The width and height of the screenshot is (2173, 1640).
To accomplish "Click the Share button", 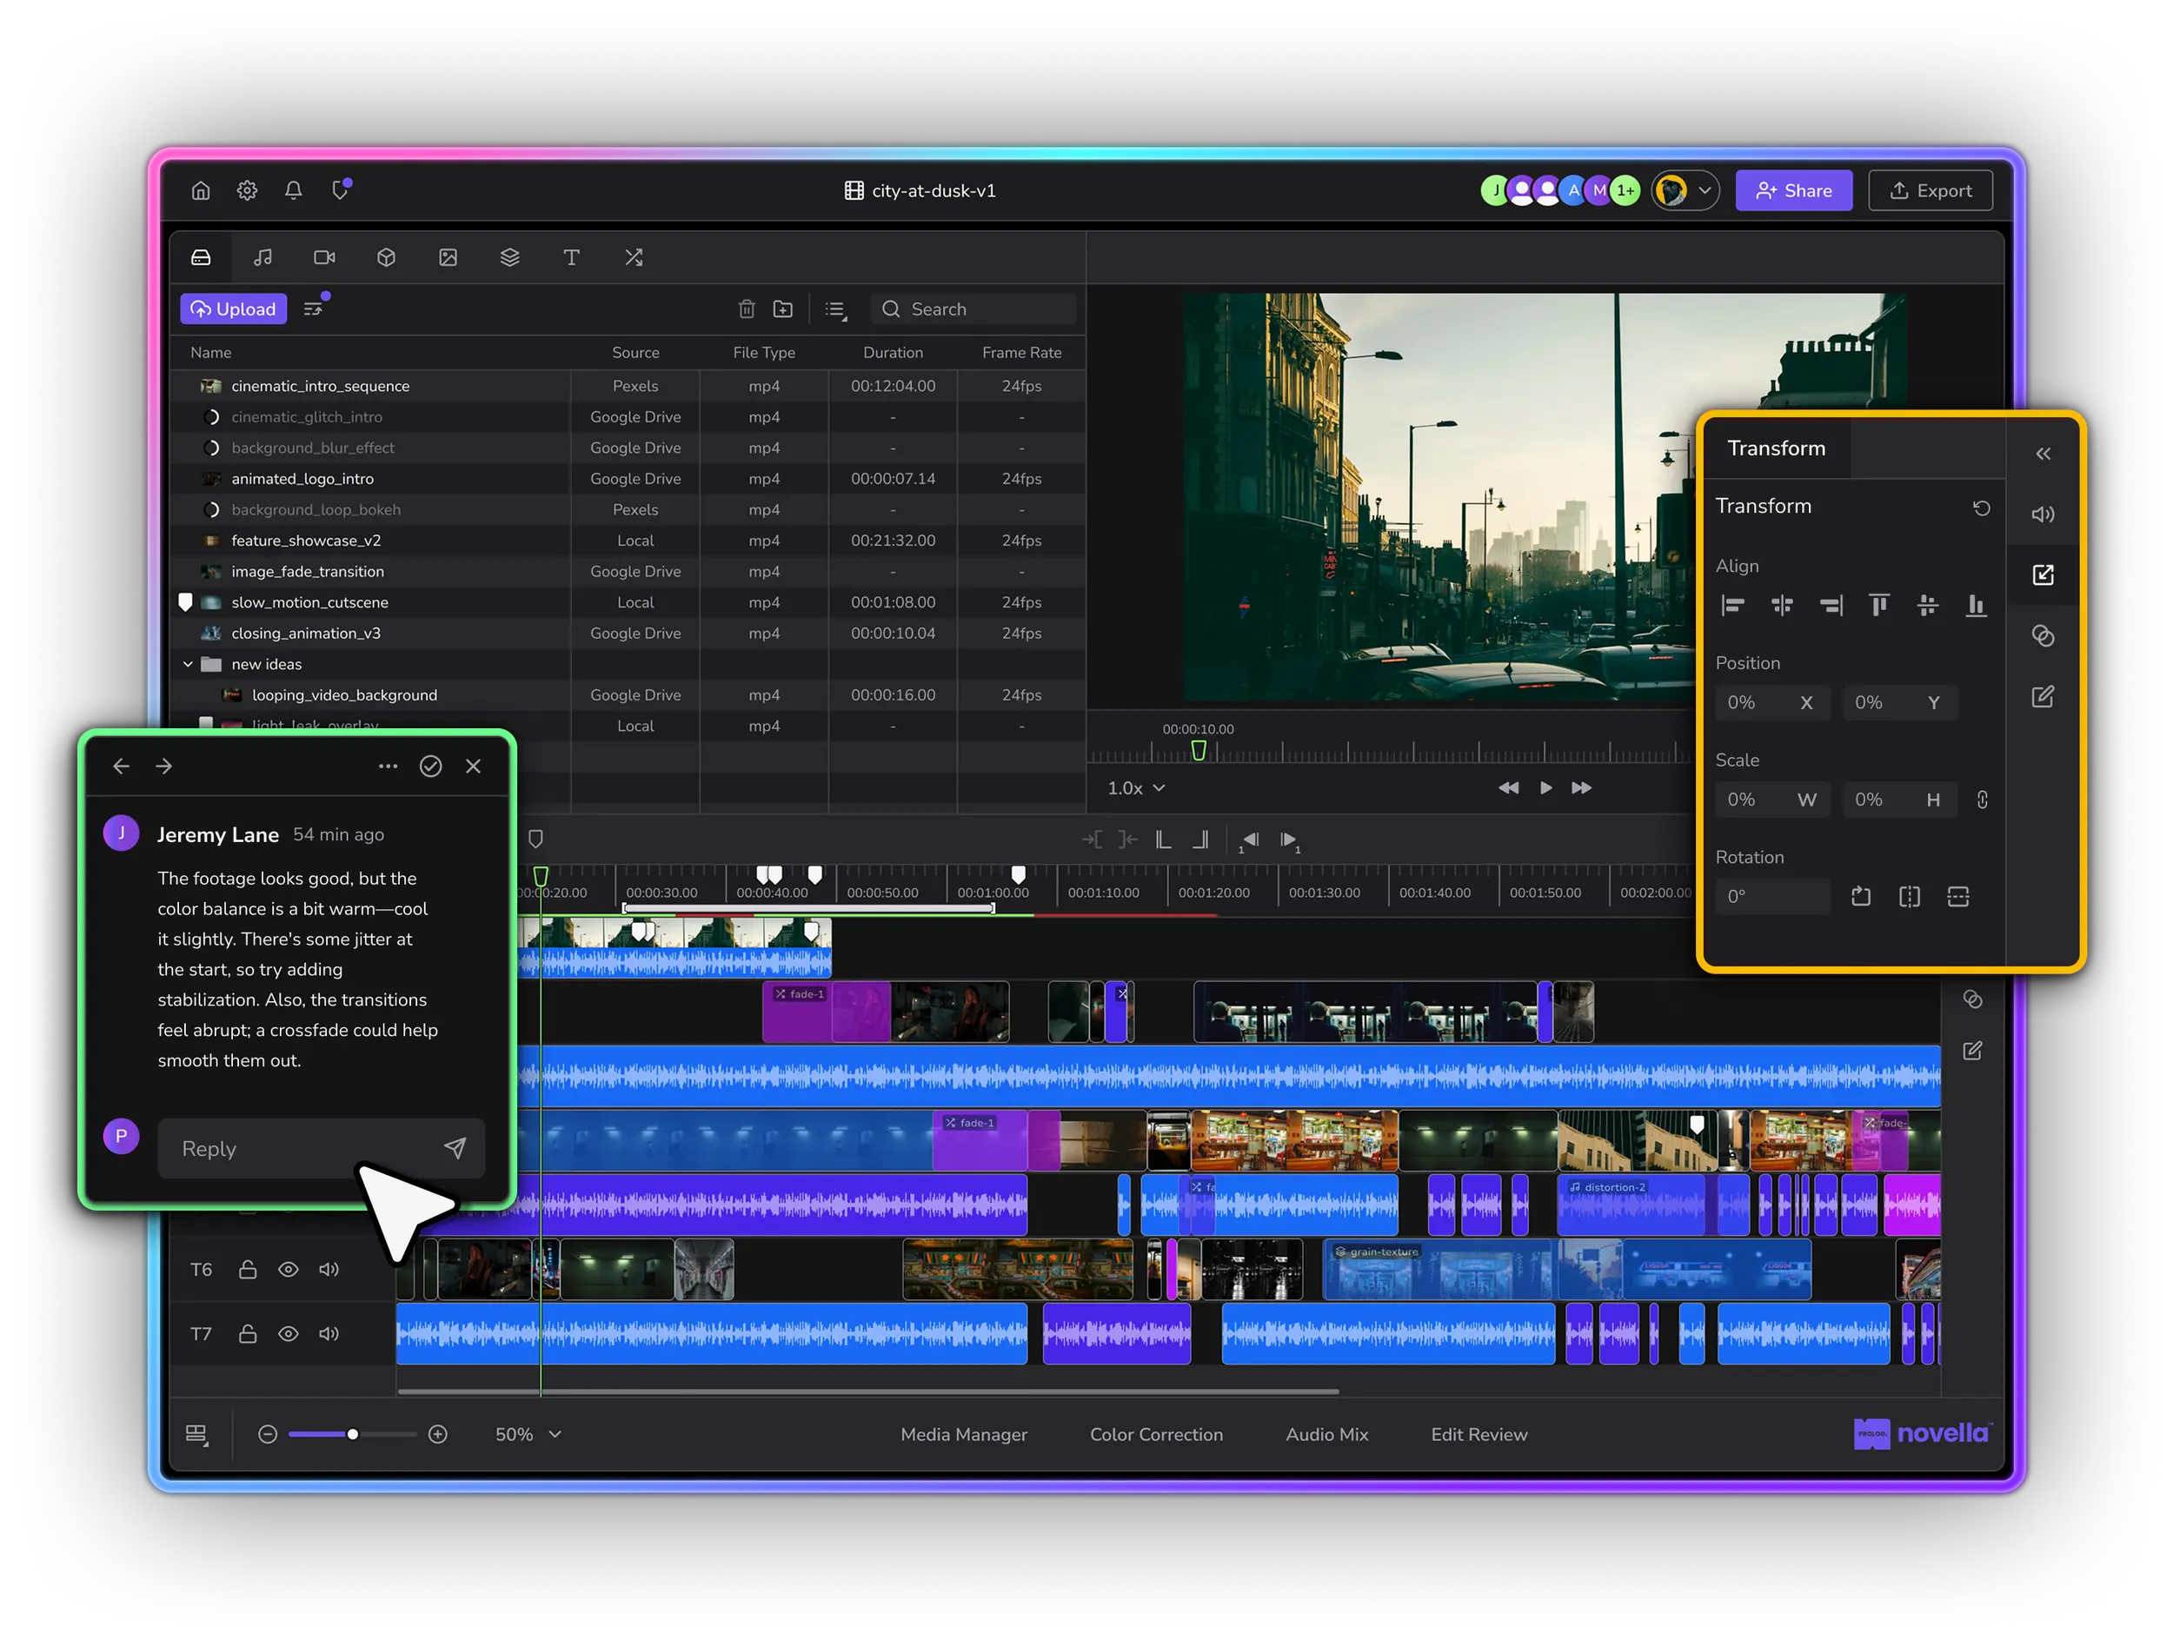I will pos(1793,190).
